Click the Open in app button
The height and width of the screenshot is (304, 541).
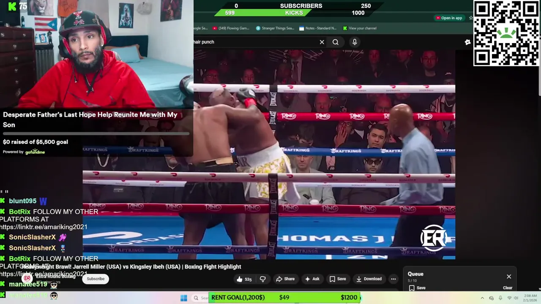tap(449, 18)
